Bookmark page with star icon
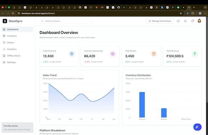The image size is (208, 135). coord(181,13)
